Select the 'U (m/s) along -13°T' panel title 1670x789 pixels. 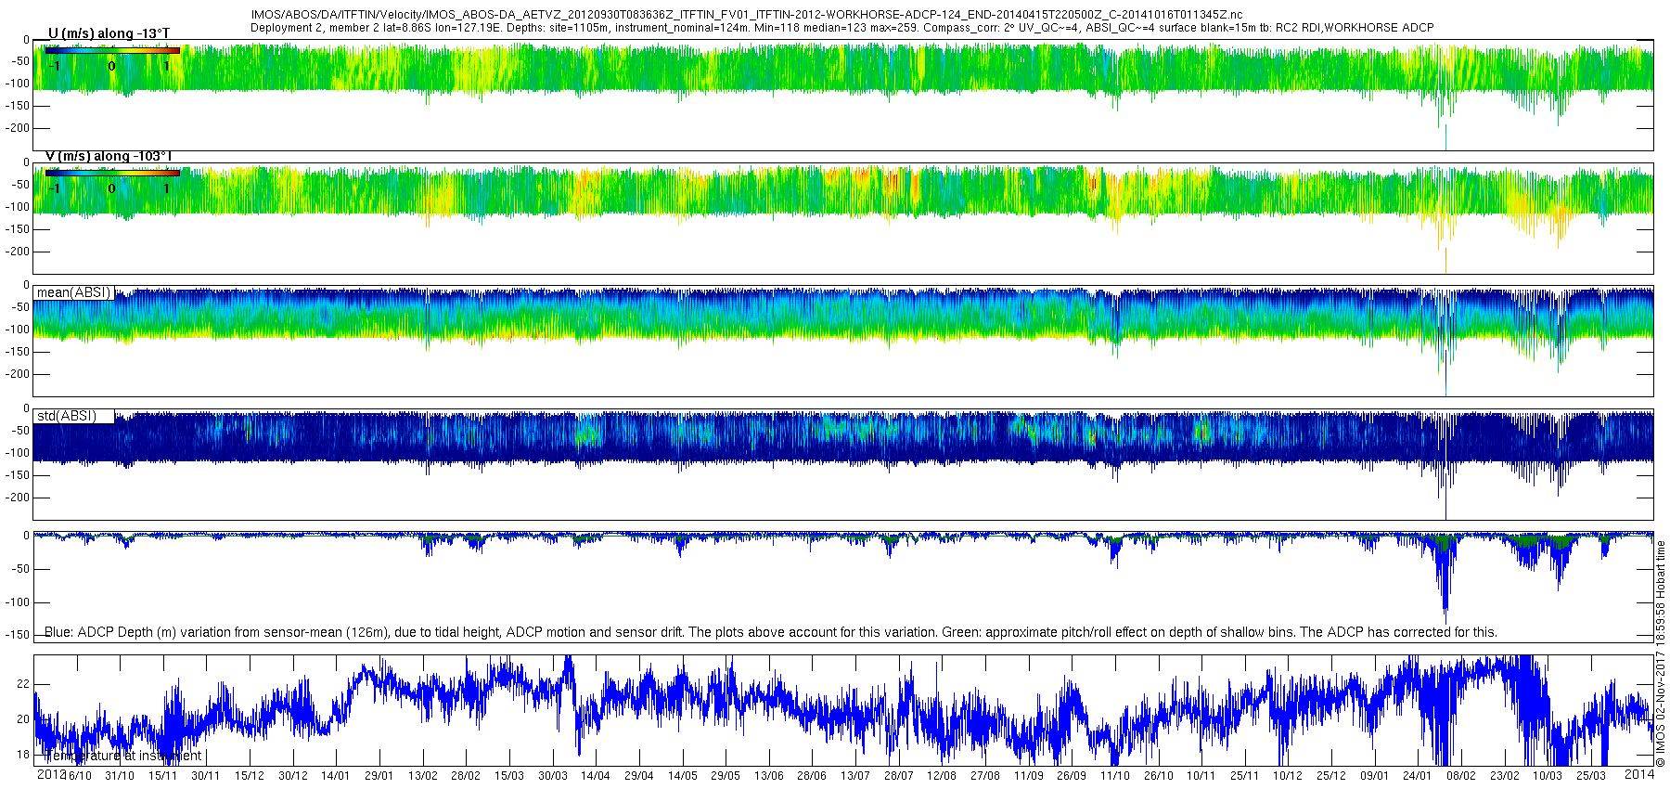pyautogui.click(x=109, y=33)
